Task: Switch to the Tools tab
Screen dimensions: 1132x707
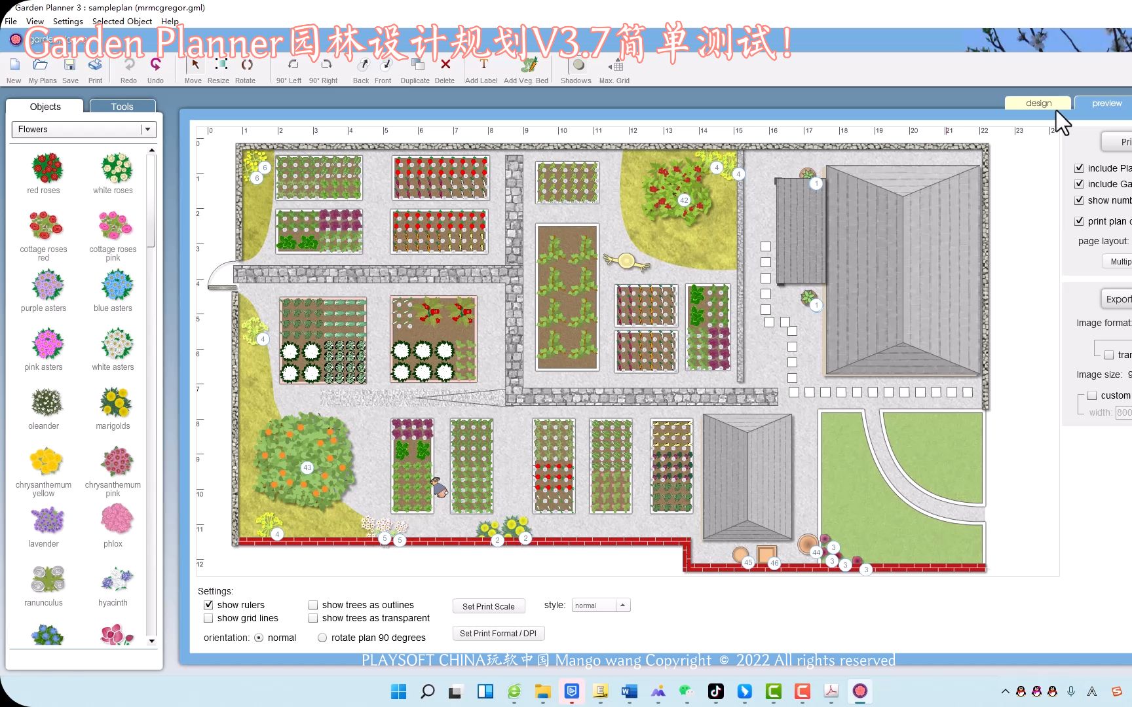Action: [x=123, y=106]
